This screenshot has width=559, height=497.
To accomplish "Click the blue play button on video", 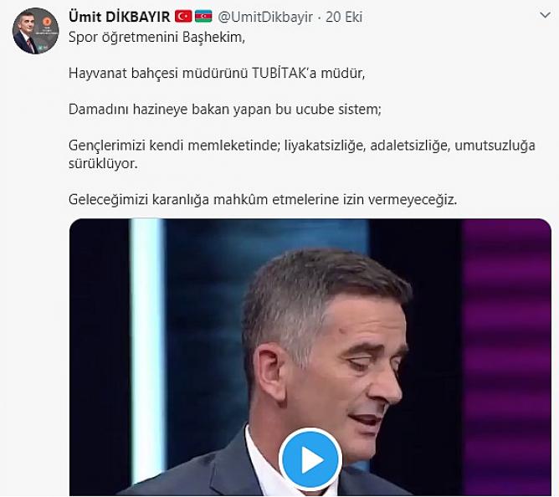I will 310,459.
